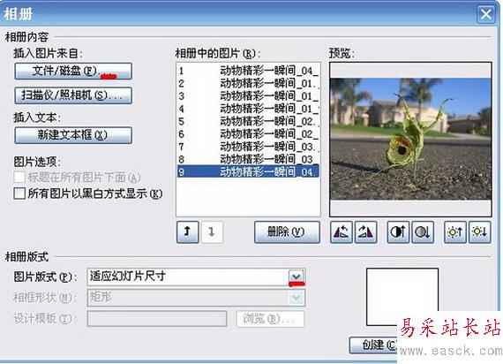The width and height of the screenshot is (503, 364).
Task: Click the mantis preview image
Action: click(410, 139)
